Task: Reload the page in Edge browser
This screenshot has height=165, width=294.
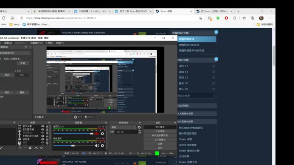Action: (x=4, y=18)
